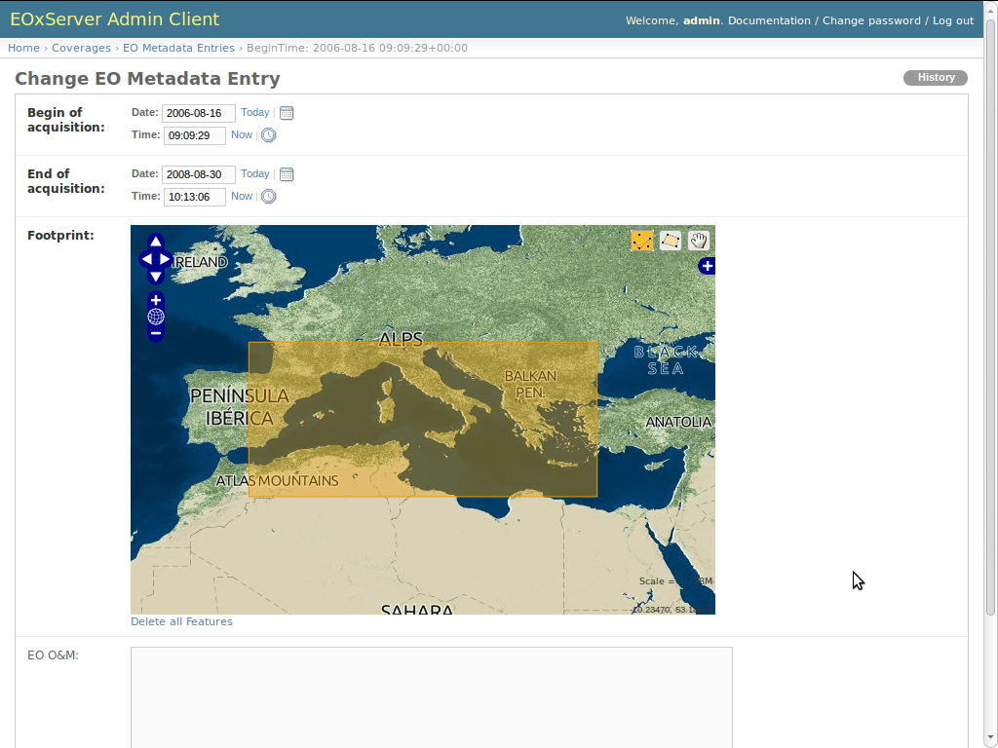Screen dimensions: 998x748
Task: Go to EO Metadata Entries breadcrumb
Action: tap(178, 48)
